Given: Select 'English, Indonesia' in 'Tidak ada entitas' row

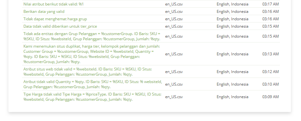Looking at the screenshot, I should coord(232,36).
